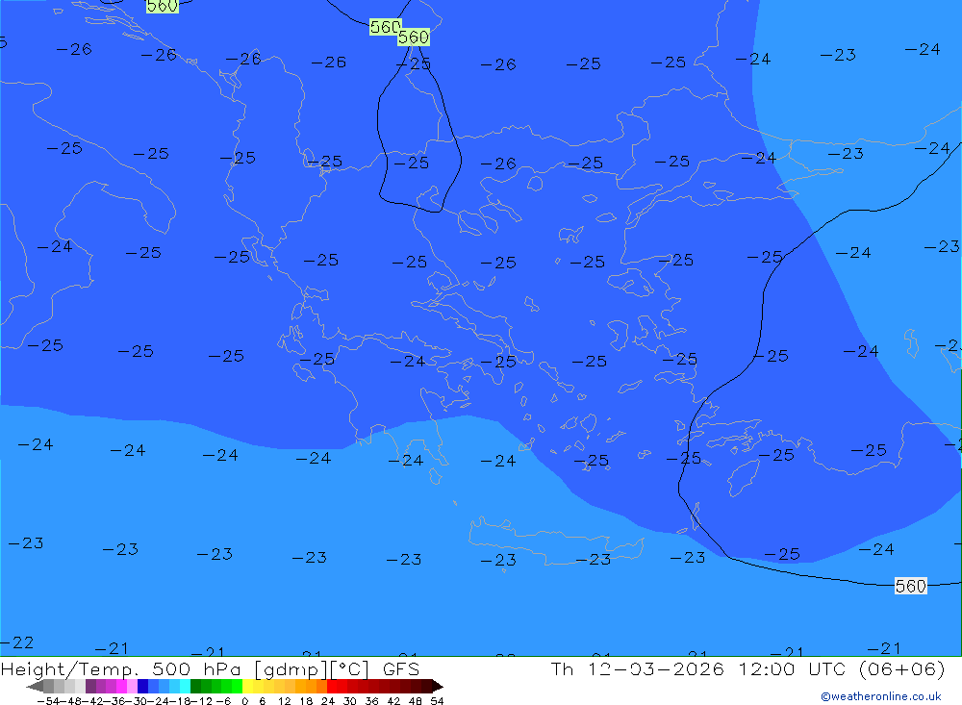Click the '-25' label inside the closed contour loop
Screen dimensions: 962x705
click(411, 163)
